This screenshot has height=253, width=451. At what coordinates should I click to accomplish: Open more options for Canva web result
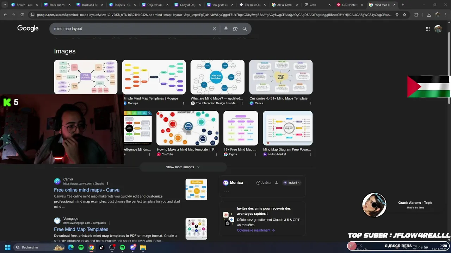[107, 183]
